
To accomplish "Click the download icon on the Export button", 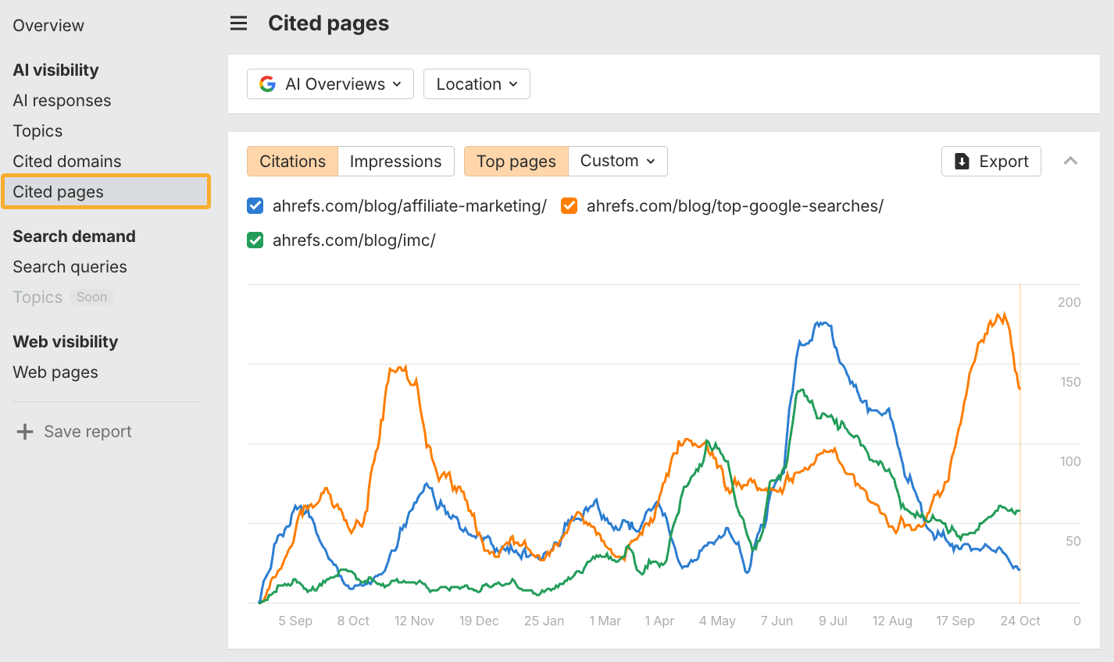I will [x=962, y=161].
